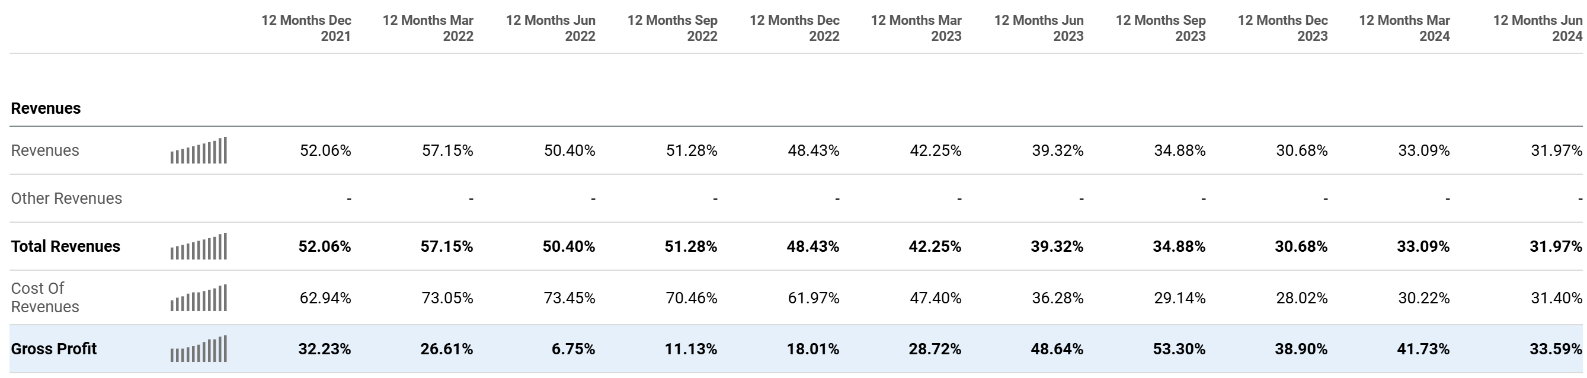Click the Gross Profit sparkline chart icon
Screen dimensions: 1587x378
click(x=199, y=349)
